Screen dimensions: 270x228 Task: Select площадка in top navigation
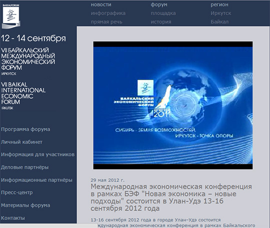(x=163, y=14)
